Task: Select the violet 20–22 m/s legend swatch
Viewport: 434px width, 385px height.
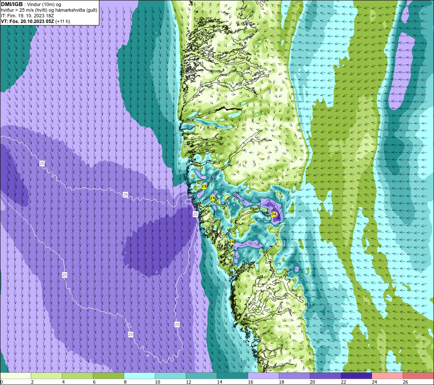Action: click(325, 375)
